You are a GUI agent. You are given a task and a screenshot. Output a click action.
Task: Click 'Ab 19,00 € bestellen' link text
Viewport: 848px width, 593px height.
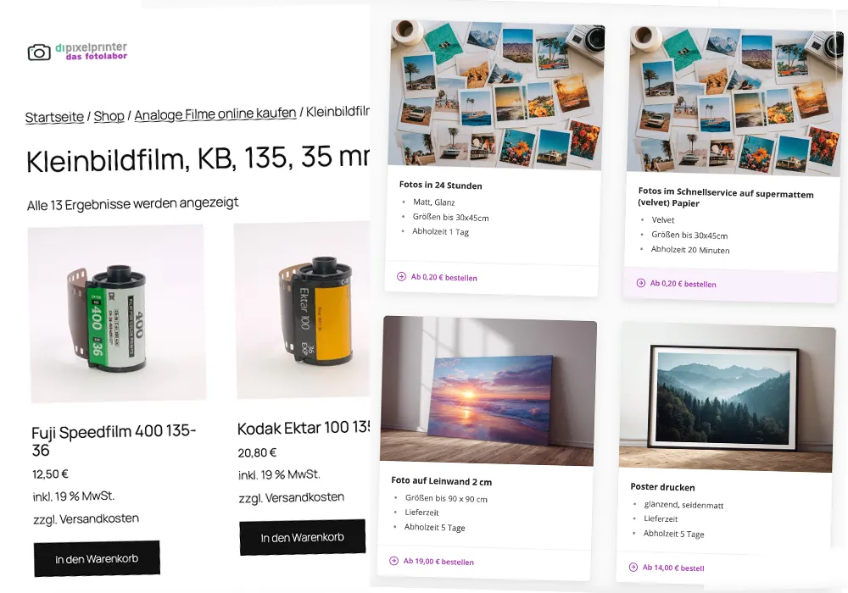coord(438,562)
